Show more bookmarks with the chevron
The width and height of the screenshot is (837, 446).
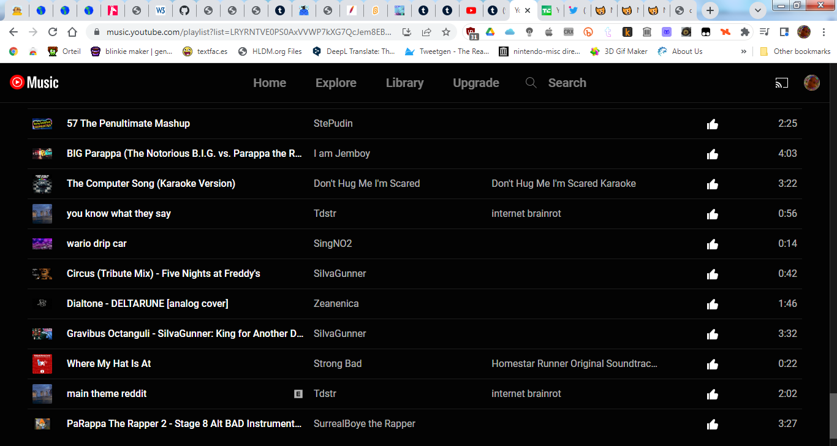click(744, 51)
